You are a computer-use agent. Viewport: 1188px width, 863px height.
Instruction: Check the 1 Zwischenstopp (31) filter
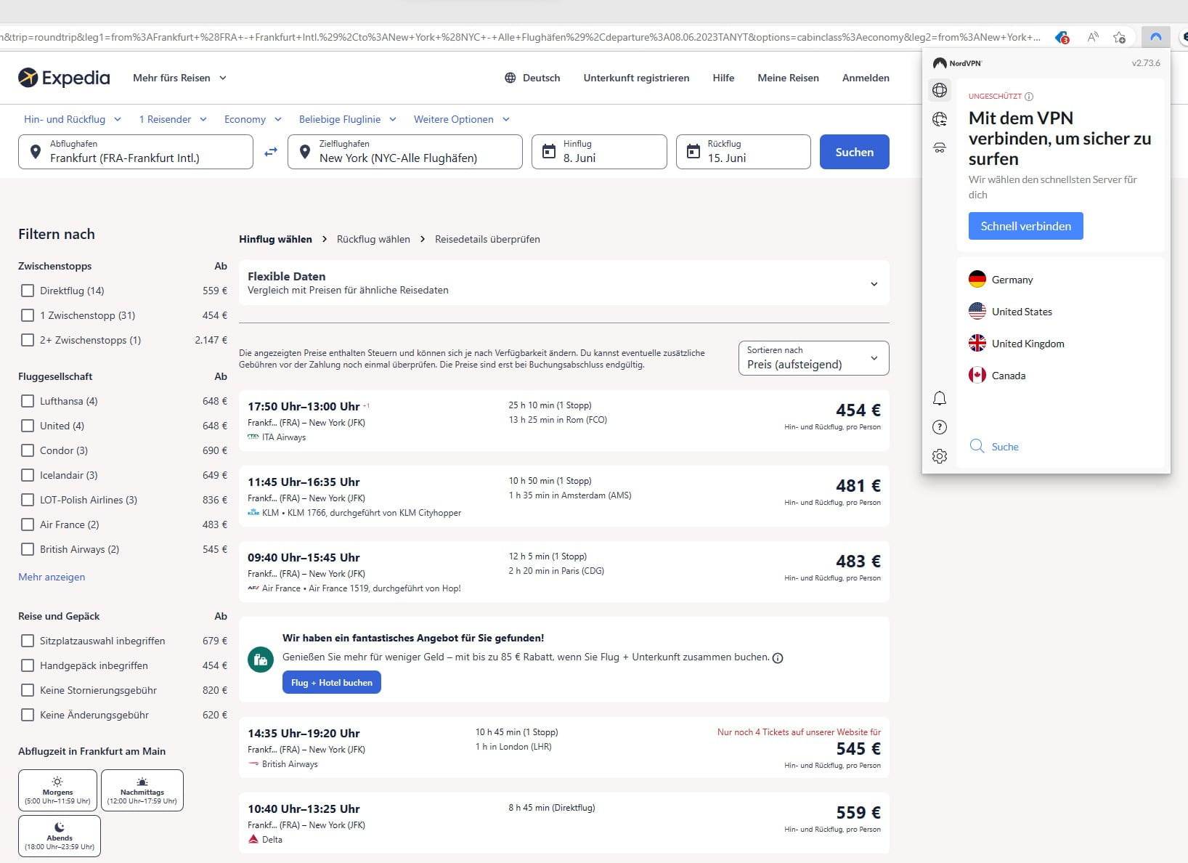coord(28,315)
